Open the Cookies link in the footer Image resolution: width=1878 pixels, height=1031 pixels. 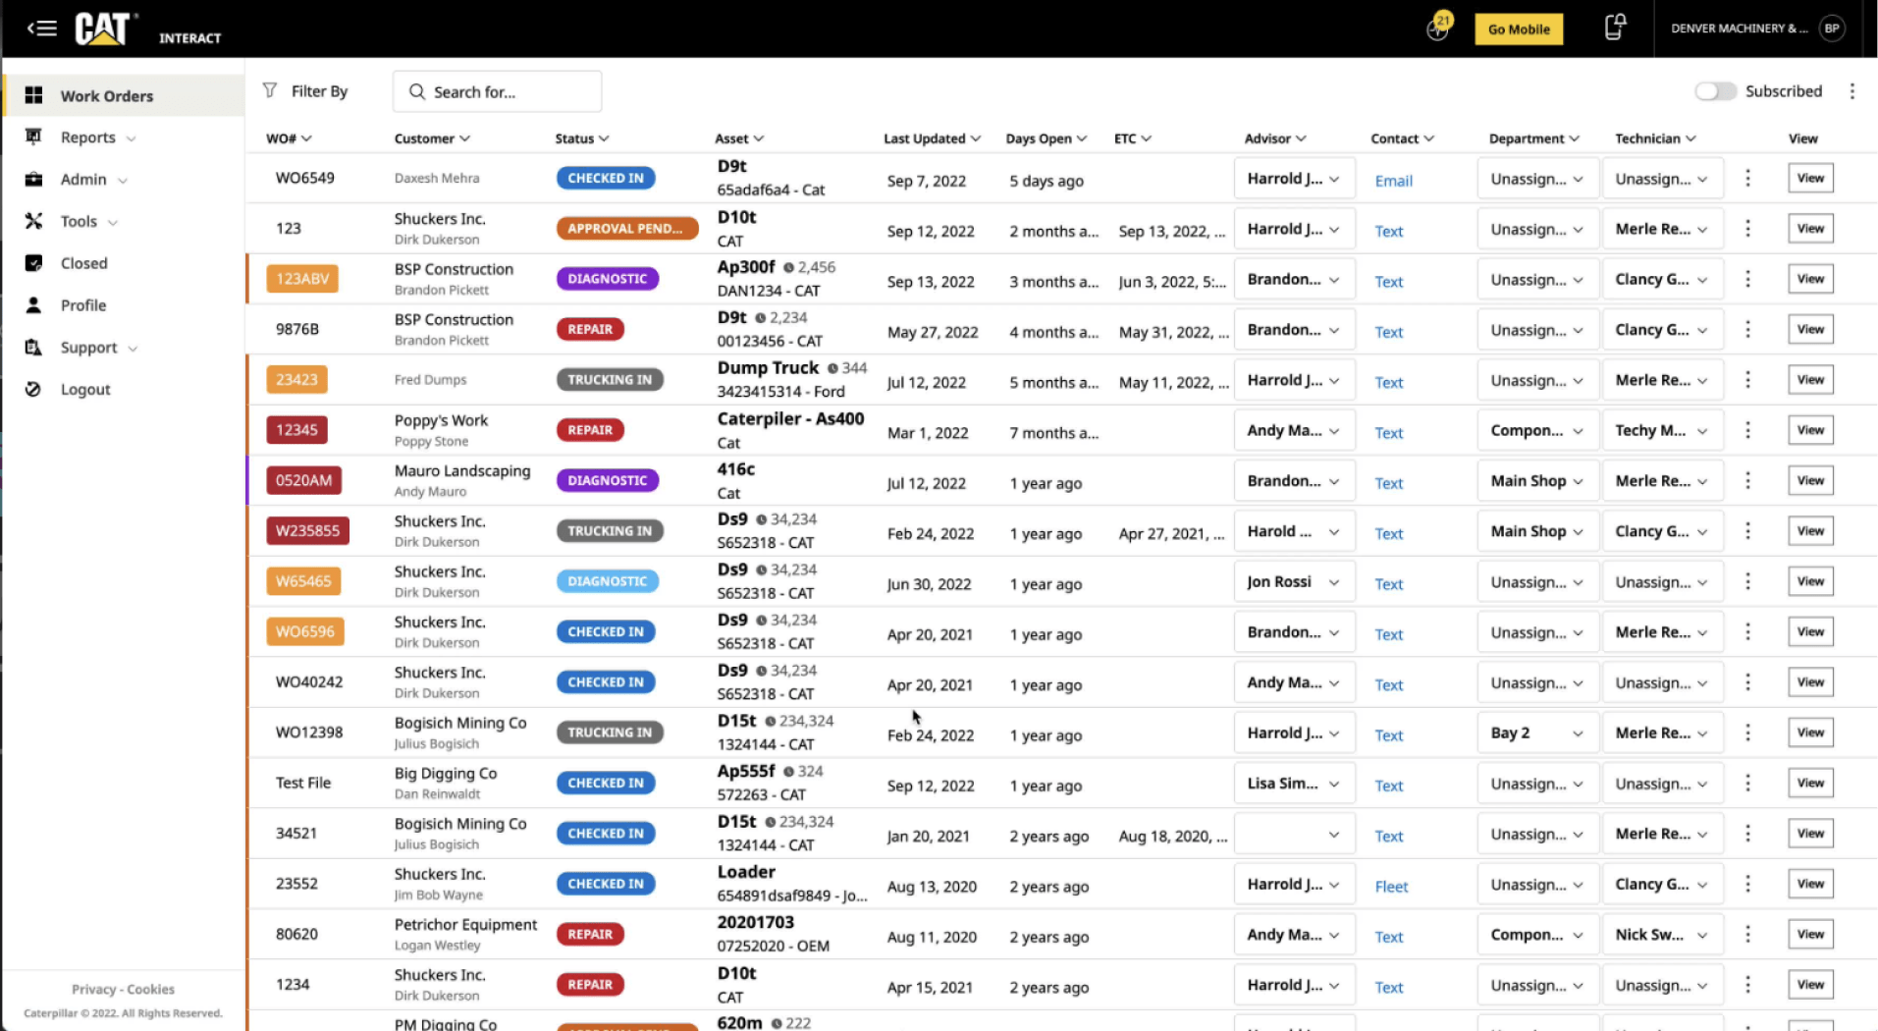tap(150, 989)
